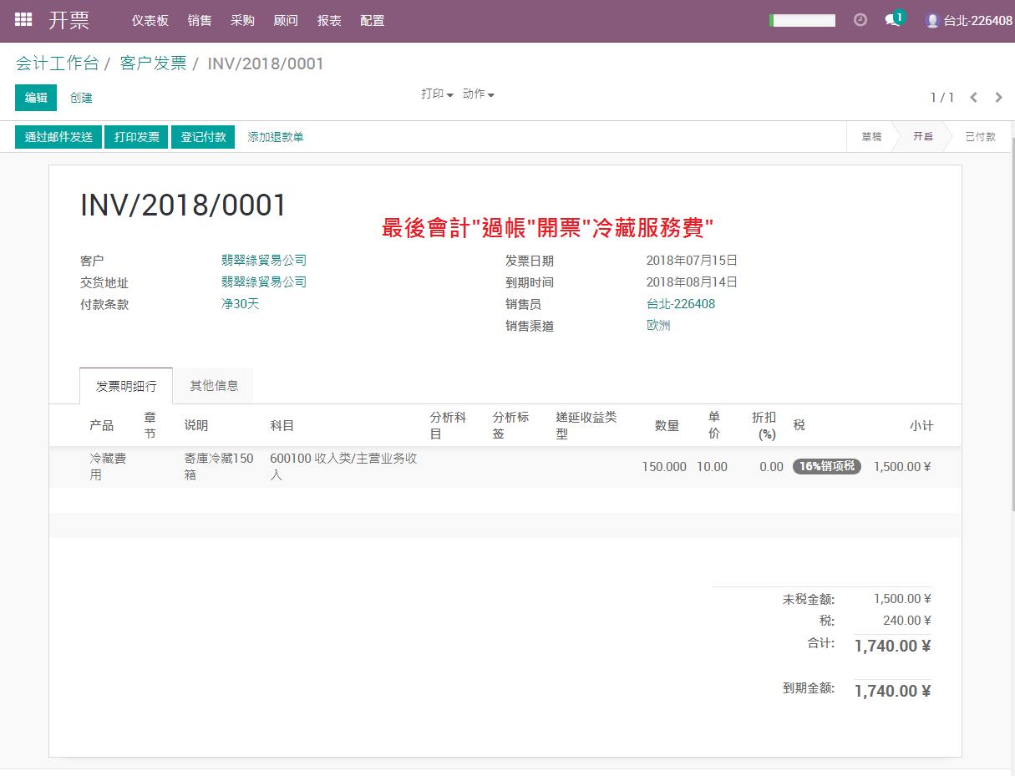Click the user avatar icon for 台北-226408

click(x=932, y=20)
